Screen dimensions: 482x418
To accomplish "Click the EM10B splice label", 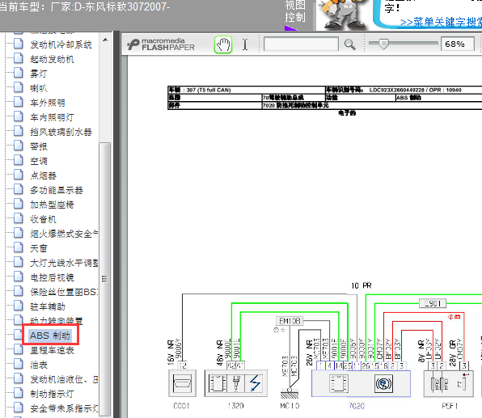I will point(290,321).
